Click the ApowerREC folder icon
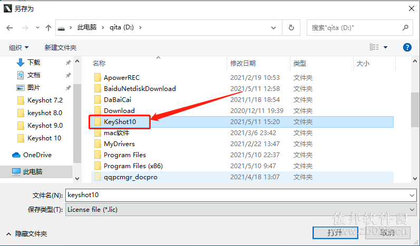The width and height of the screenshot is (420, 246). pos(97,78)
